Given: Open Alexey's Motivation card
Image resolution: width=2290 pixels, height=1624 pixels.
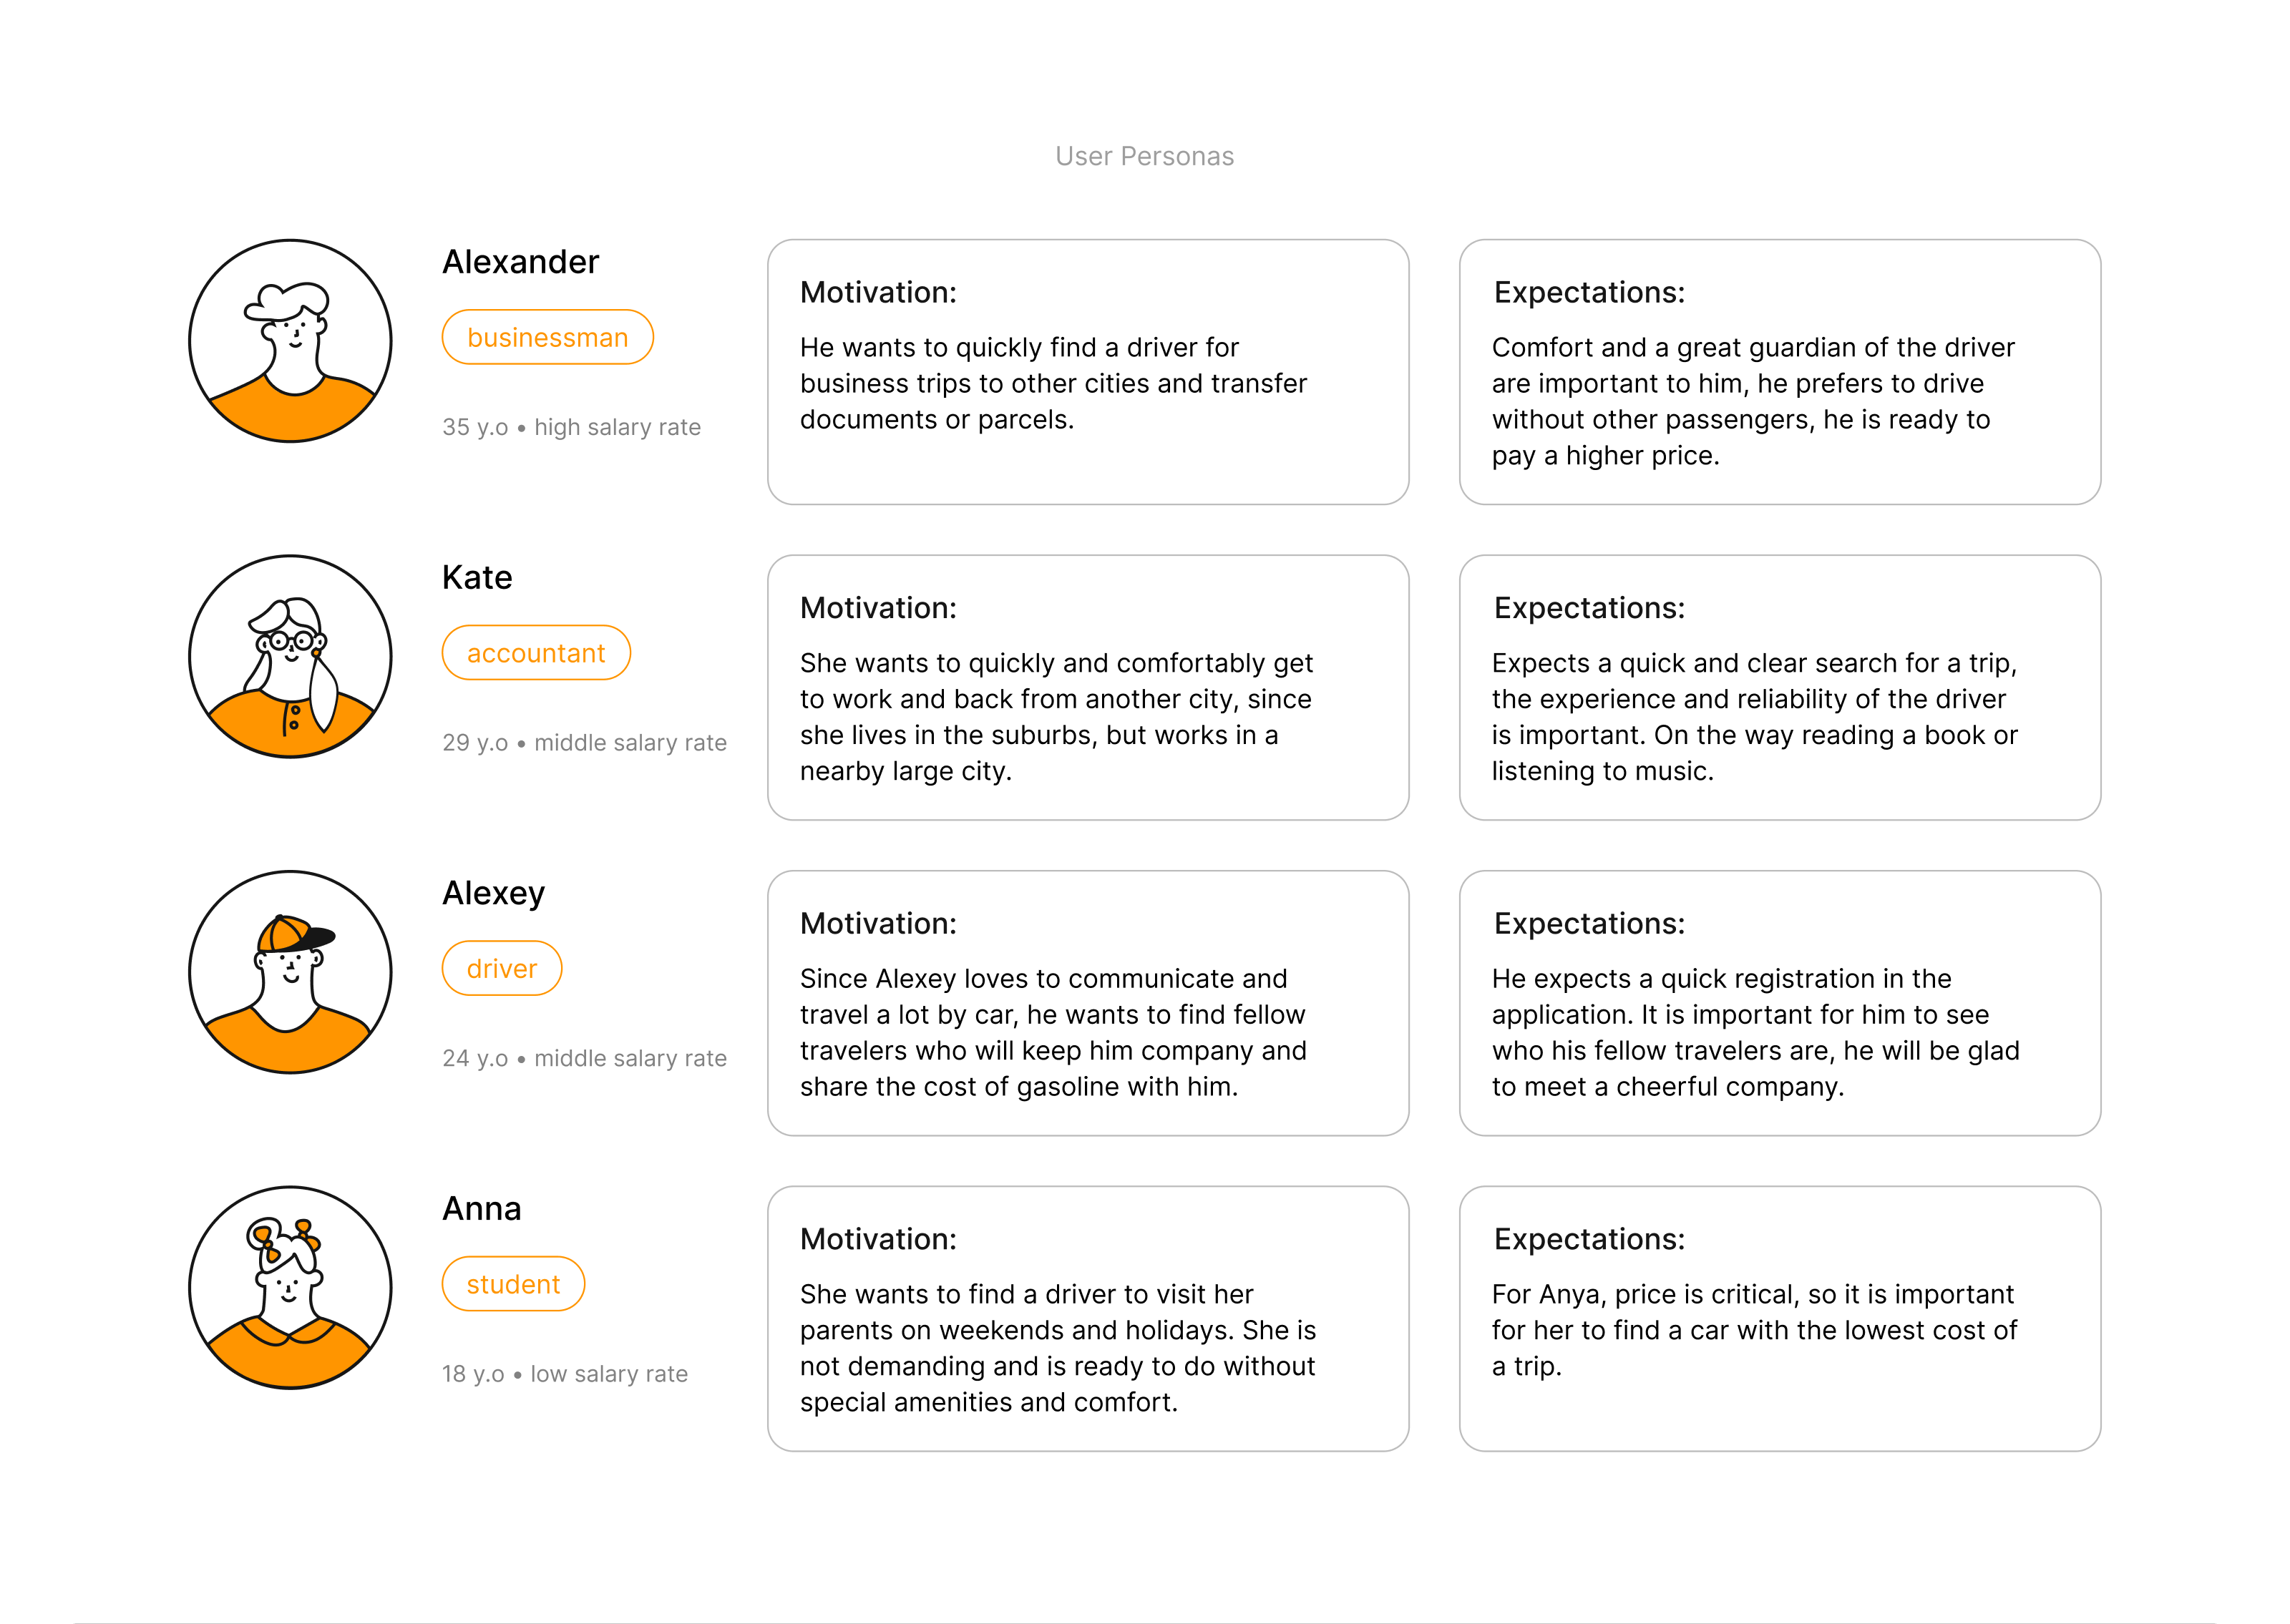Looking at the screenshot, I should tap(1088, 1003).
